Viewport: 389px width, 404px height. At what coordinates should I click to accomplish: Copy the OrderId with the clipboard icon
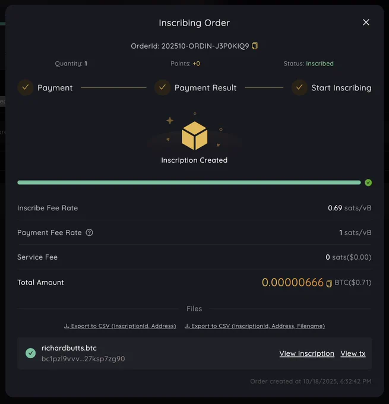(x=255, y=46)
